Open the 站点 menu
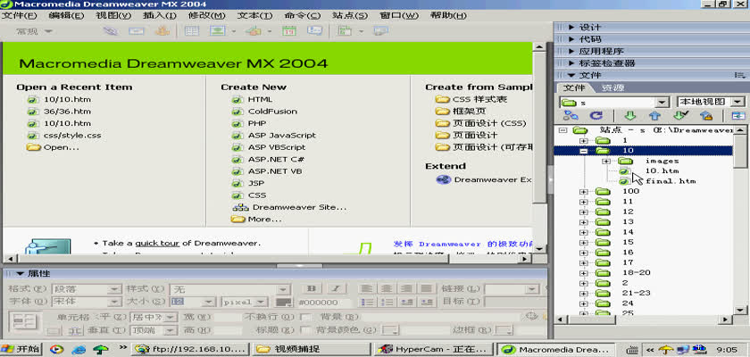Viewport: 750px width, 357px height. point(350,15)
